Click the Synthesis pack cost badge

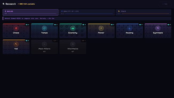(169, 25)
